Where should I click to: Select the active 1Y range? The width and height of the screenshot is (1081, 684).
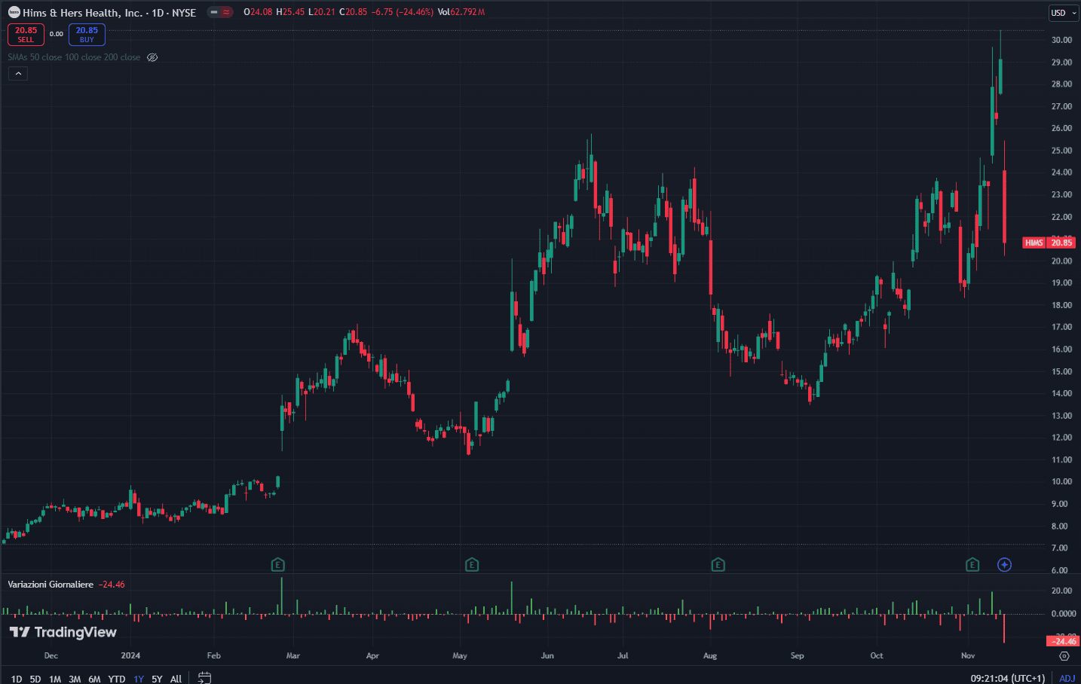(x=139, y=679)
